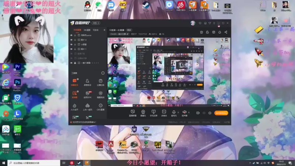
Task: Show hidden system tray icons chevron
Action: (250, 163)
